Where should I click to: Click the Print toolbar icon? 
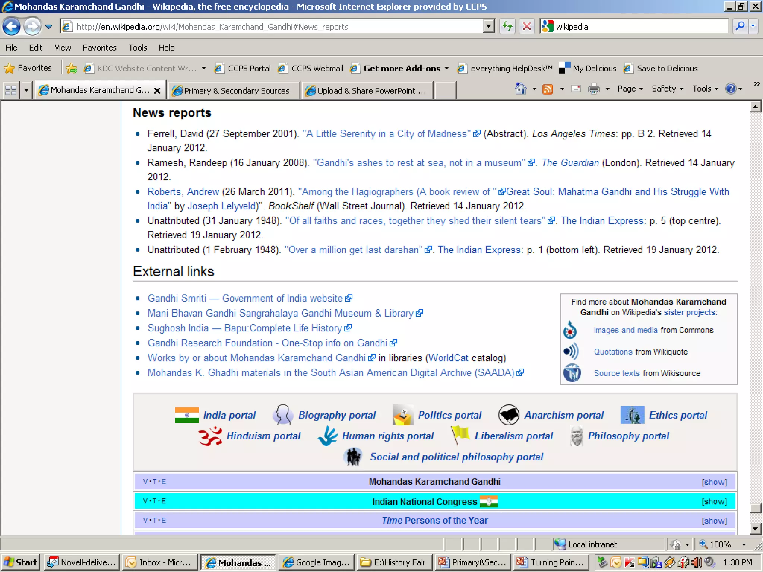[x=593, y=89]
